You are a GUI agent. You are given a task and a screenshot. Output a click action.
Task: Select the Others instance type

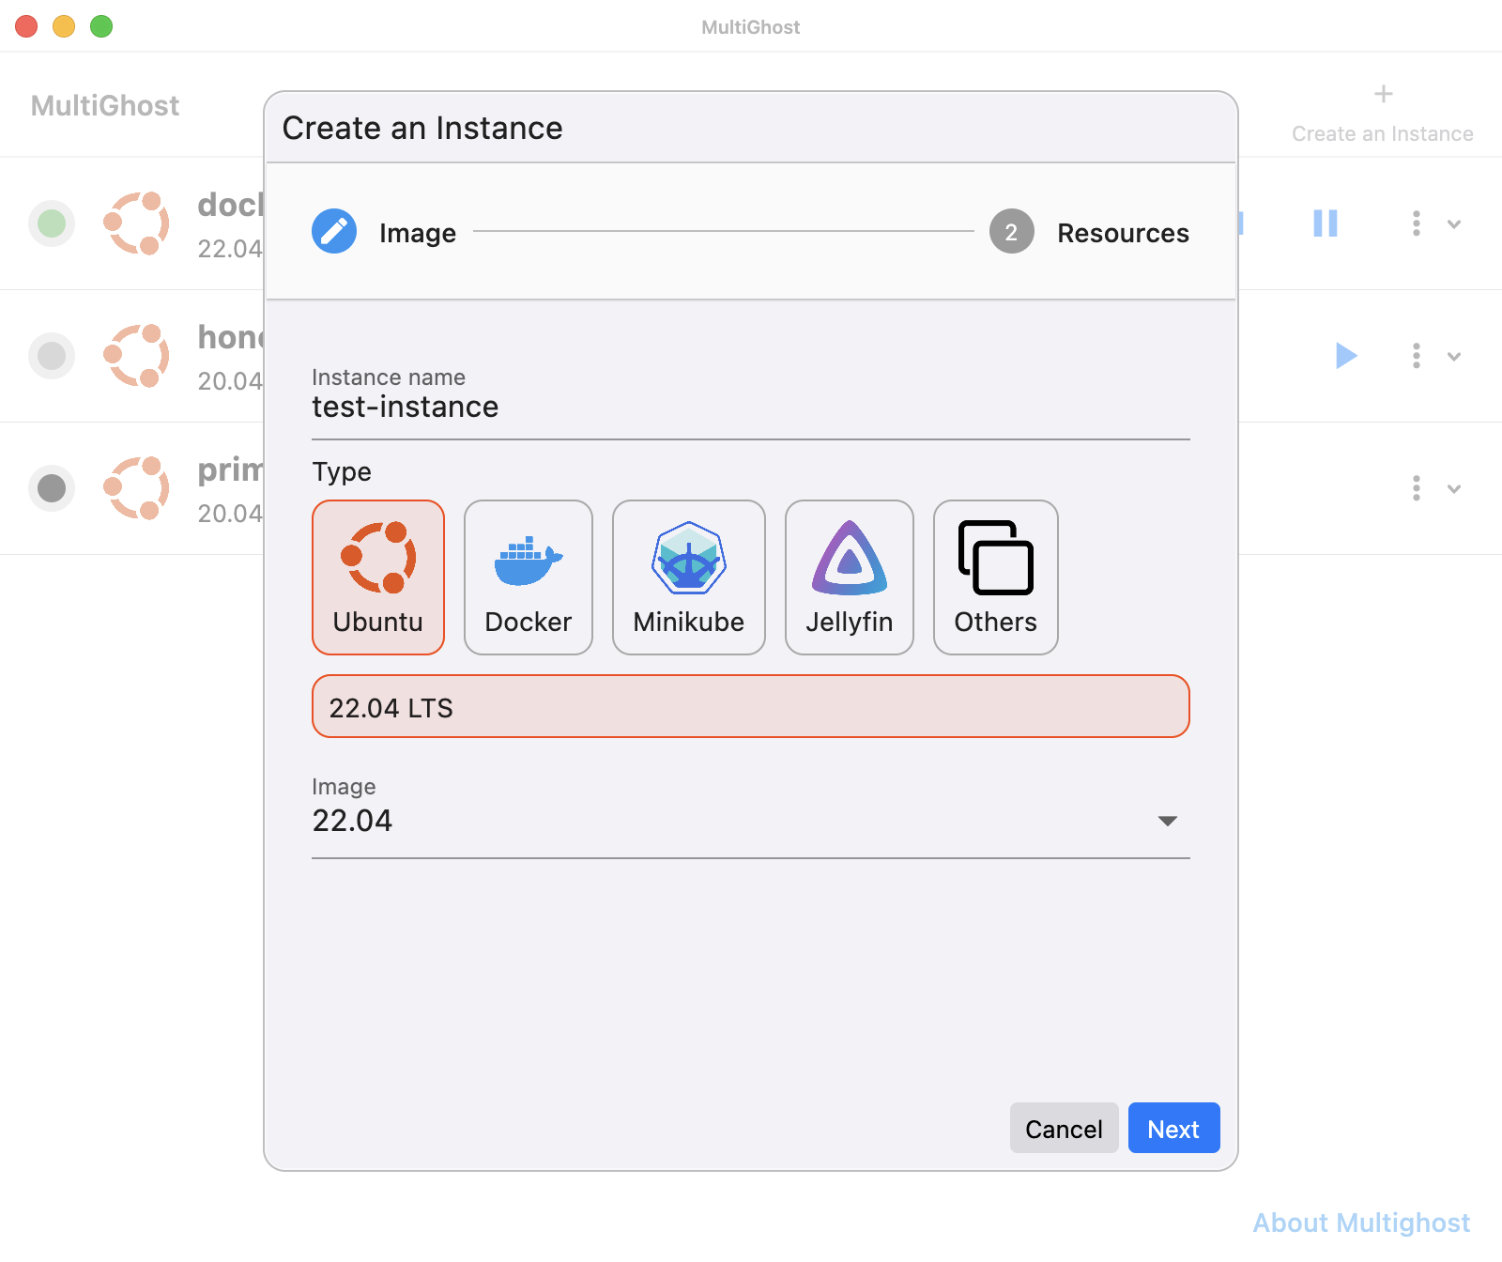coord(996,577)
